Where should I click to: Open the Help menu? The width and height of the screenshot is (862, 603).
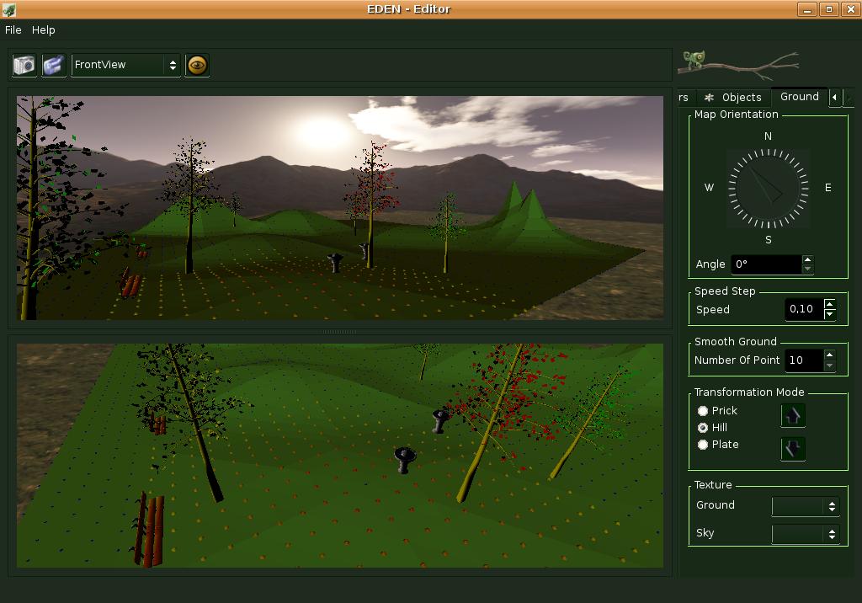pos(44,29)
